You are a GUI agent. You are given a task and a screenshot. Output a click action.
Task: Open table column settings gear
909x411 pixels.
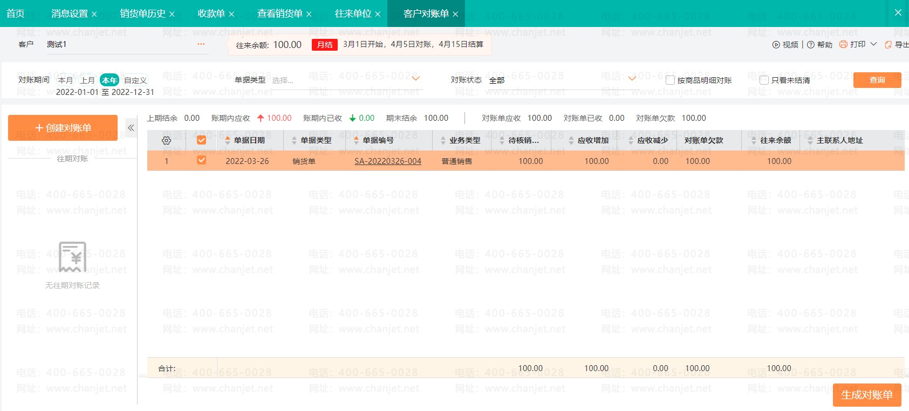tap(166, 140)
